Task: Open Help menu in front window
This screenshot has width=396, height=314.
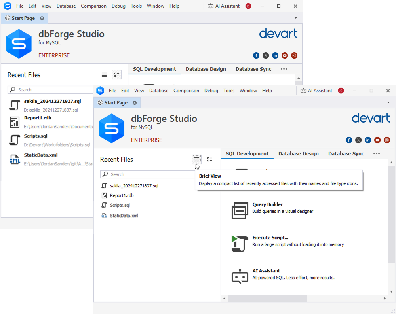Action: [267, 91]
